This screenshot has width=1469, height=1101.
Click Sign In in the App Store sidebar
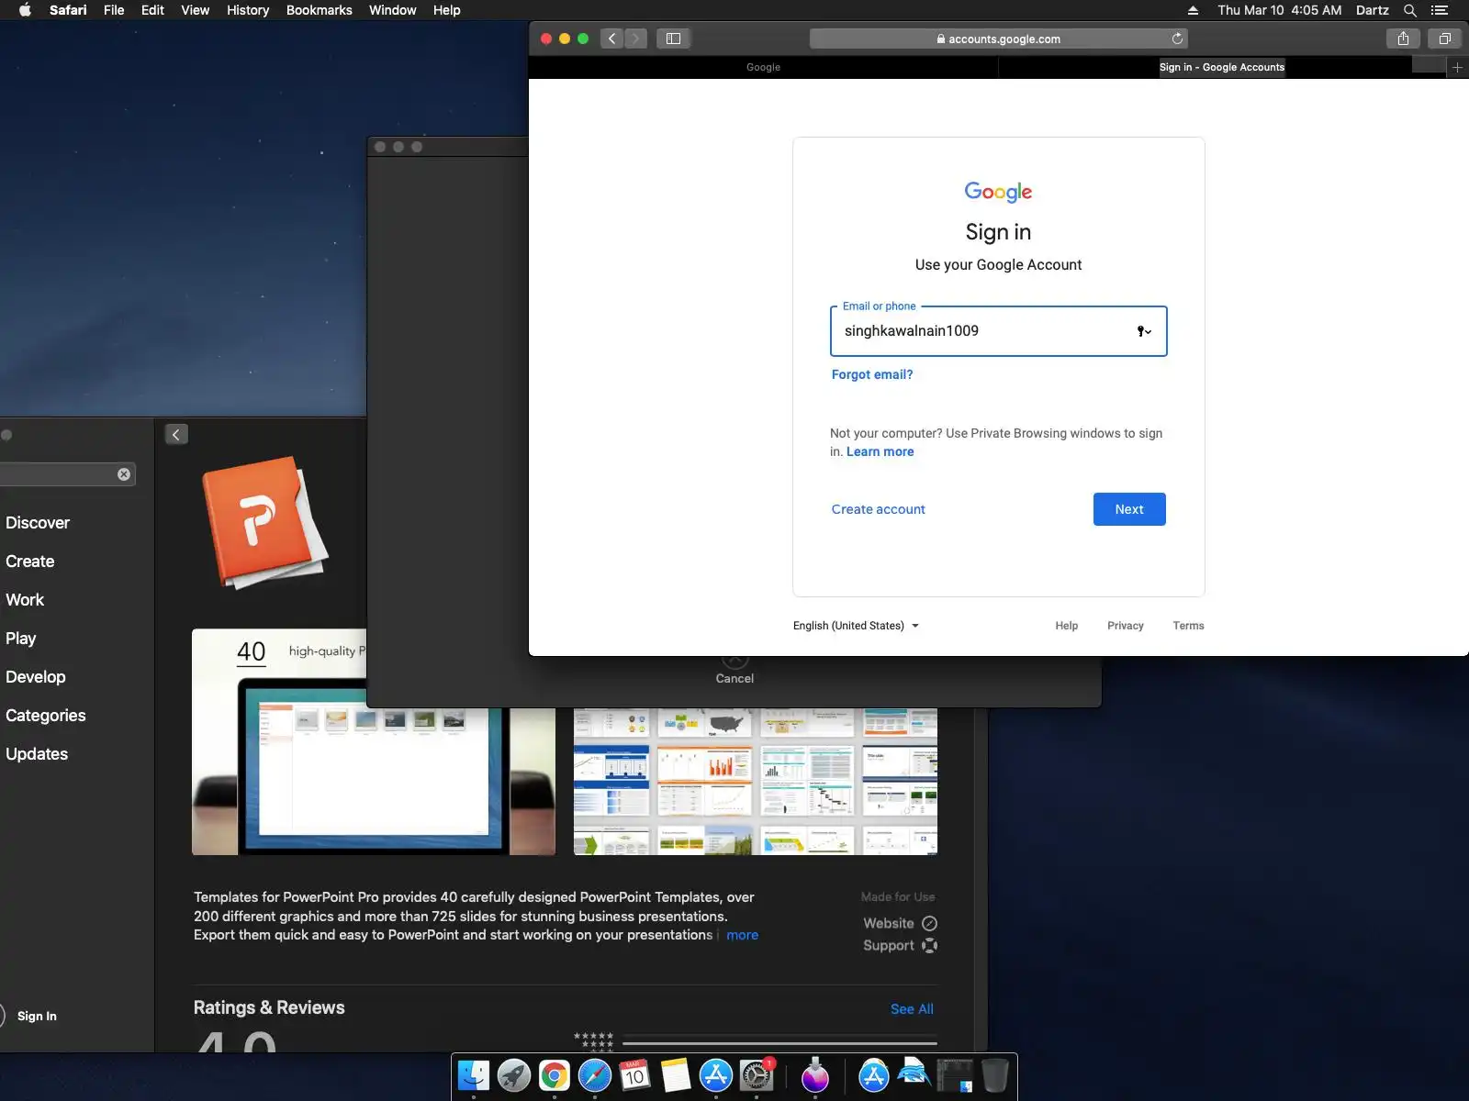point(37,1016)
